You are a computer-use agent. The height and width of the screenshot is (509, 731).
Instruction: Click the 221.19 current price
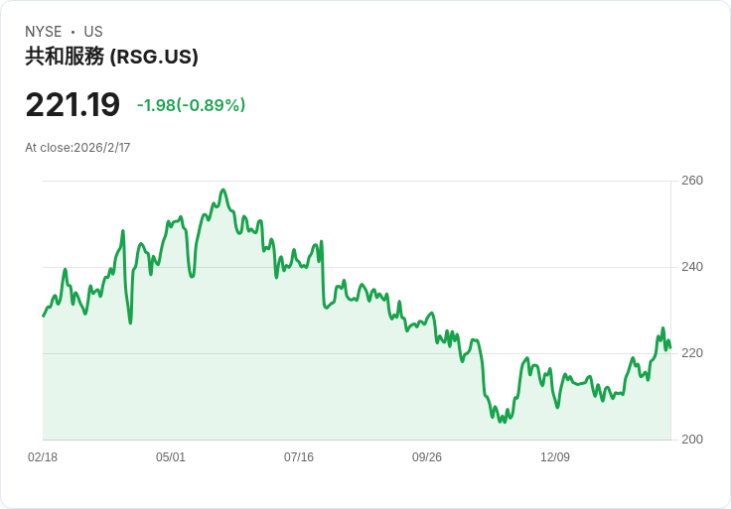pos(73,105)
